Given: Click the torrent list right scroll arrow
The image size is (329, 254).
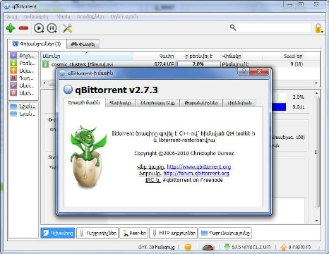Looking at the screenshot, I should pos(316,83).
